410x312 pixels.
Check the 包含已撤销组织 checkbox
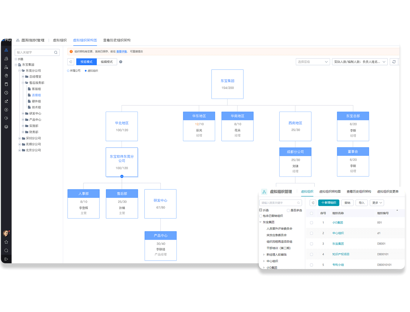click(261, 216)
